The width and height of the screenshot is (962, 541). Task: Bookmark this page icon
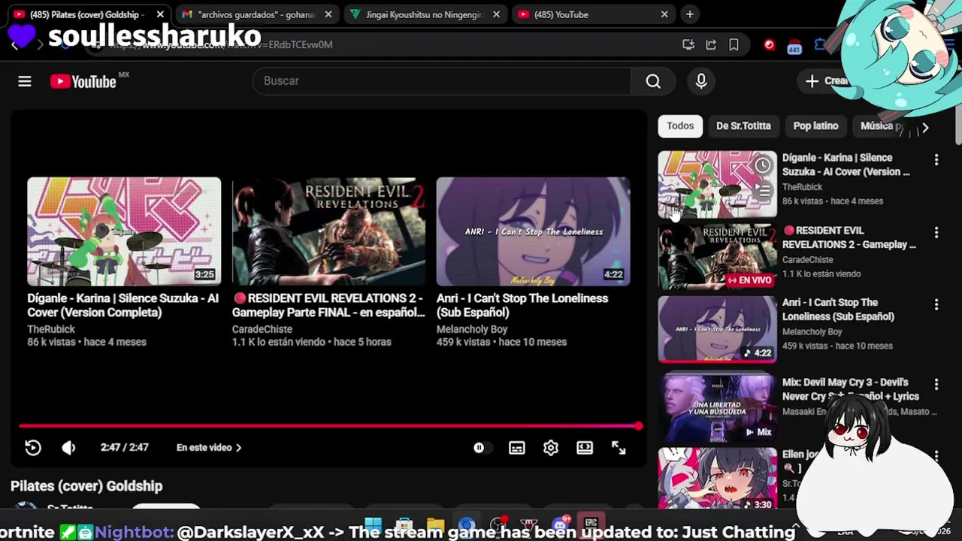734,45
